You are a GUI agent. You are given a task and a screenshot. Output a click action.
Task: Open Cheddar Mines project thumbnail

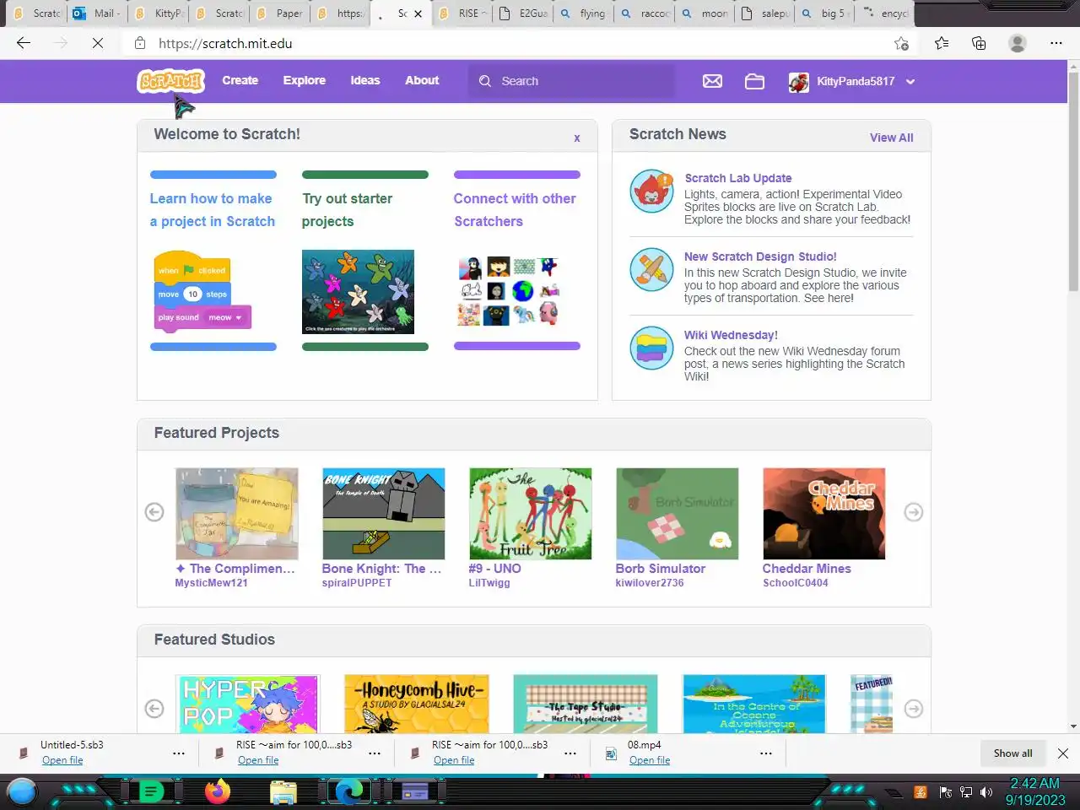coord(823,514)
